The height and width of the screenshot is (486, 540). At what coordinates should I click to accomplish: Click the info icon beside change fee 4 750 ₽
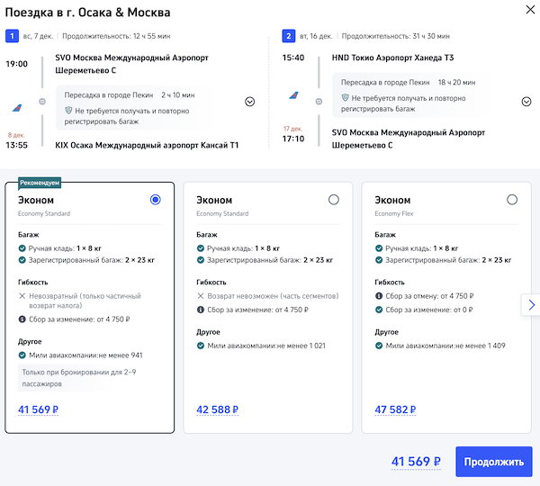pos(22,317)
